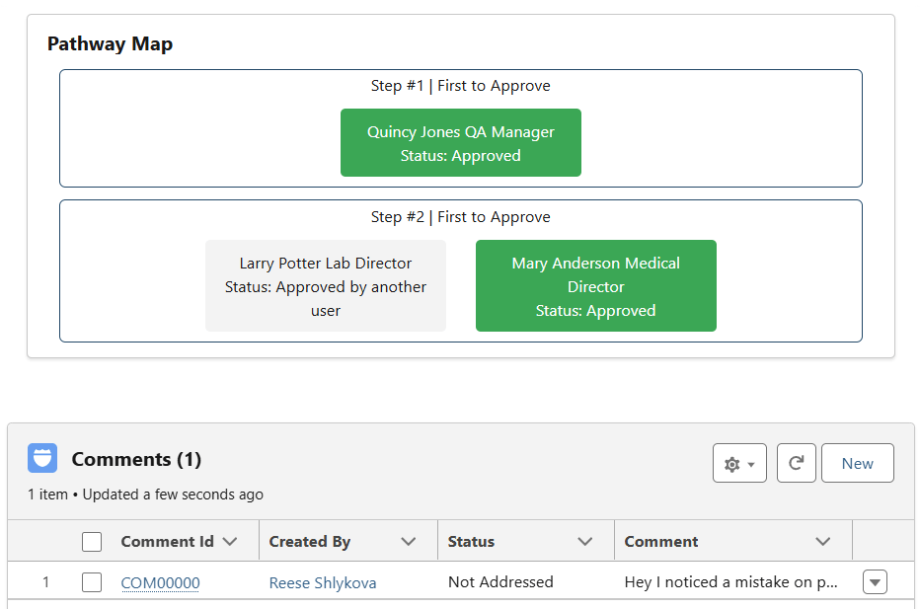Screen dimensions: 920x609
Task: Open the Comment Id column menu chevron
Action: pos(230,542)
